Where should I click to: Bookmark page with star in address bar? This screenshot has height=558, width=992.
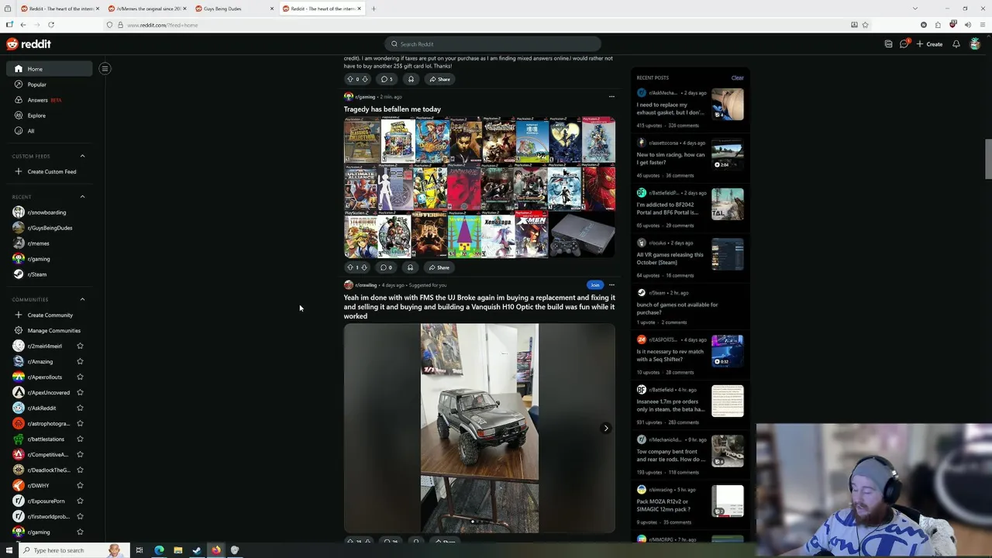click(x=866, y=25)
